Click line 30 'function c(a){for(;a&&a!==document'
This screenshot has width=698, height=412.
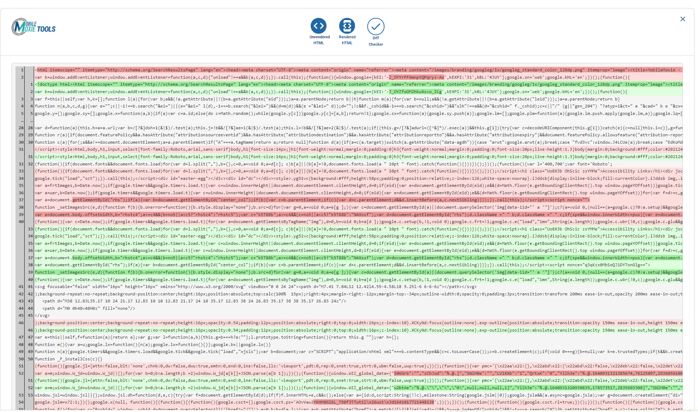point(358,142)
